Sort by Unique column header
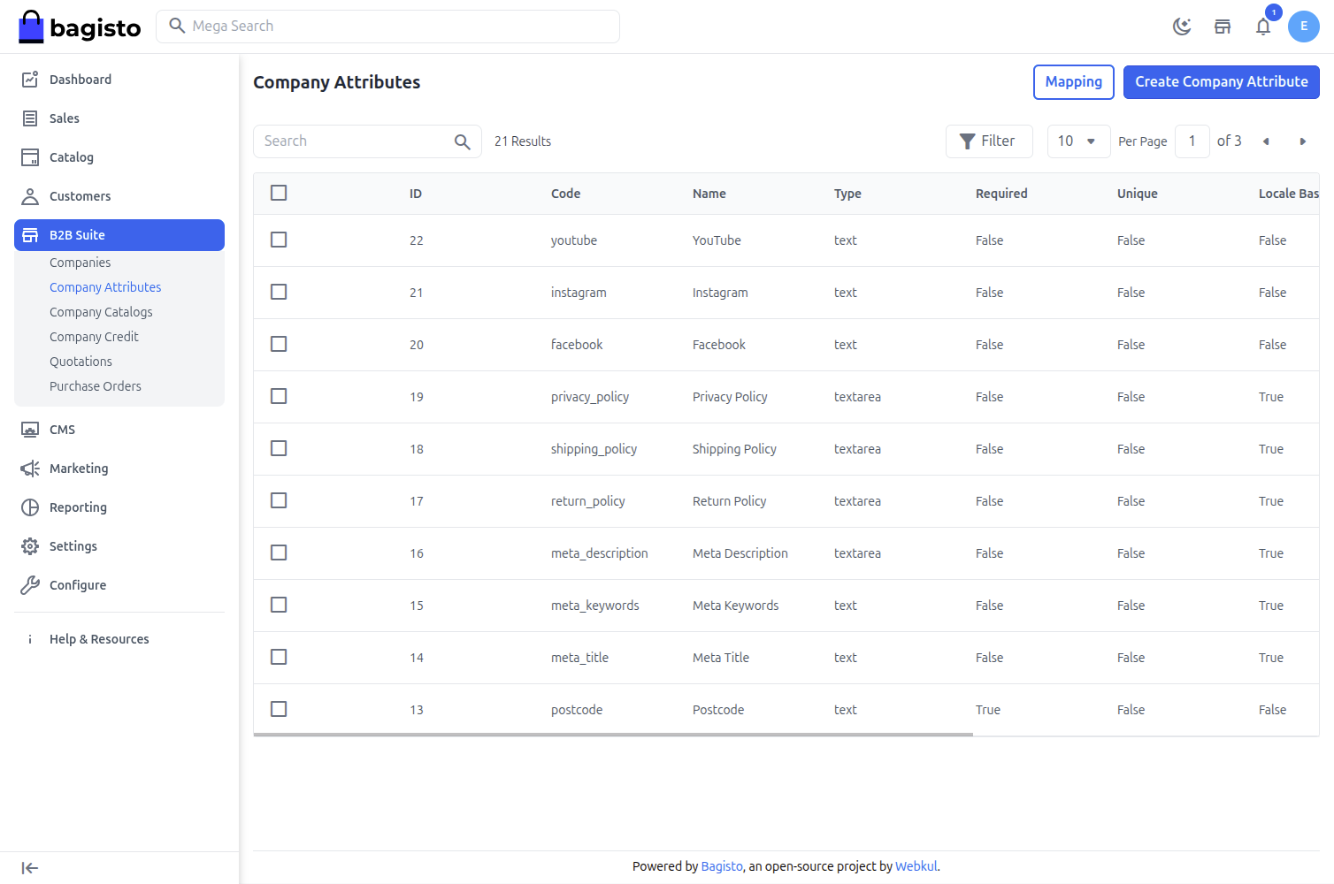The height and width of the screenshot is (884, 1334). pyautogui.click(x=1138, y=194)
